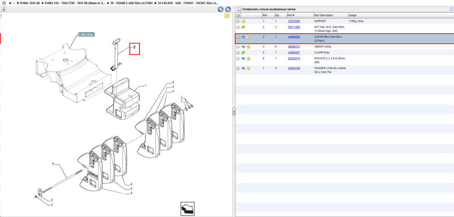Toggle the round marker in WEIGHT row
Screen dimensions: 454x217
pos(238,47)
